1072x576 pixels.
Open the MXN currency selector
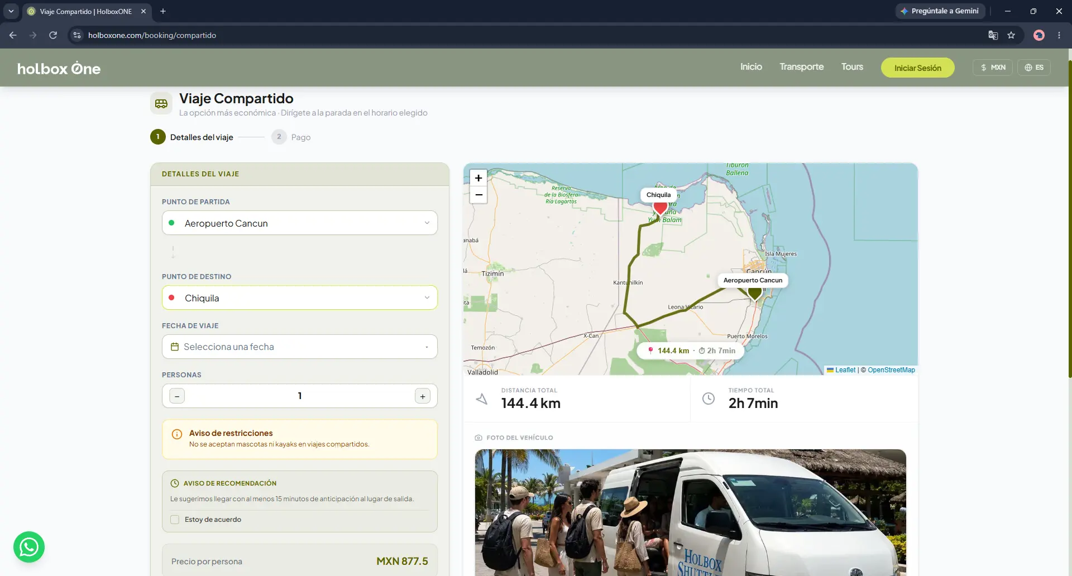click(x=993, y=68)
